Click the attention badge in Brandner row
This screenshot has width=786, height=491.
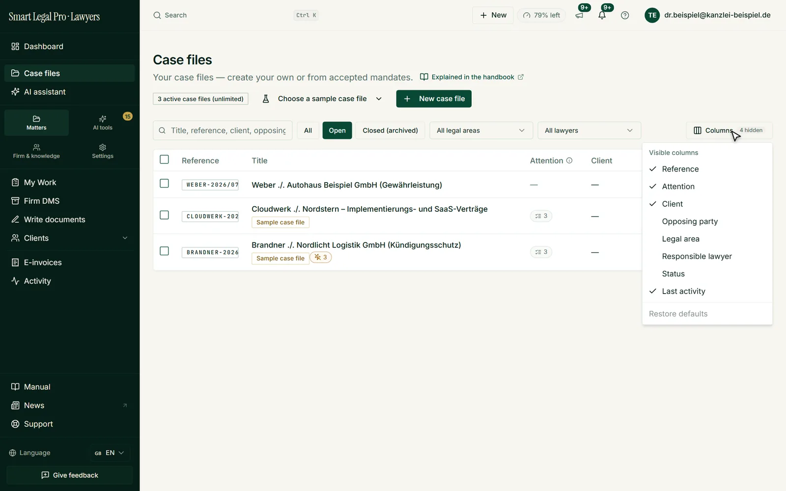(541, 252)
